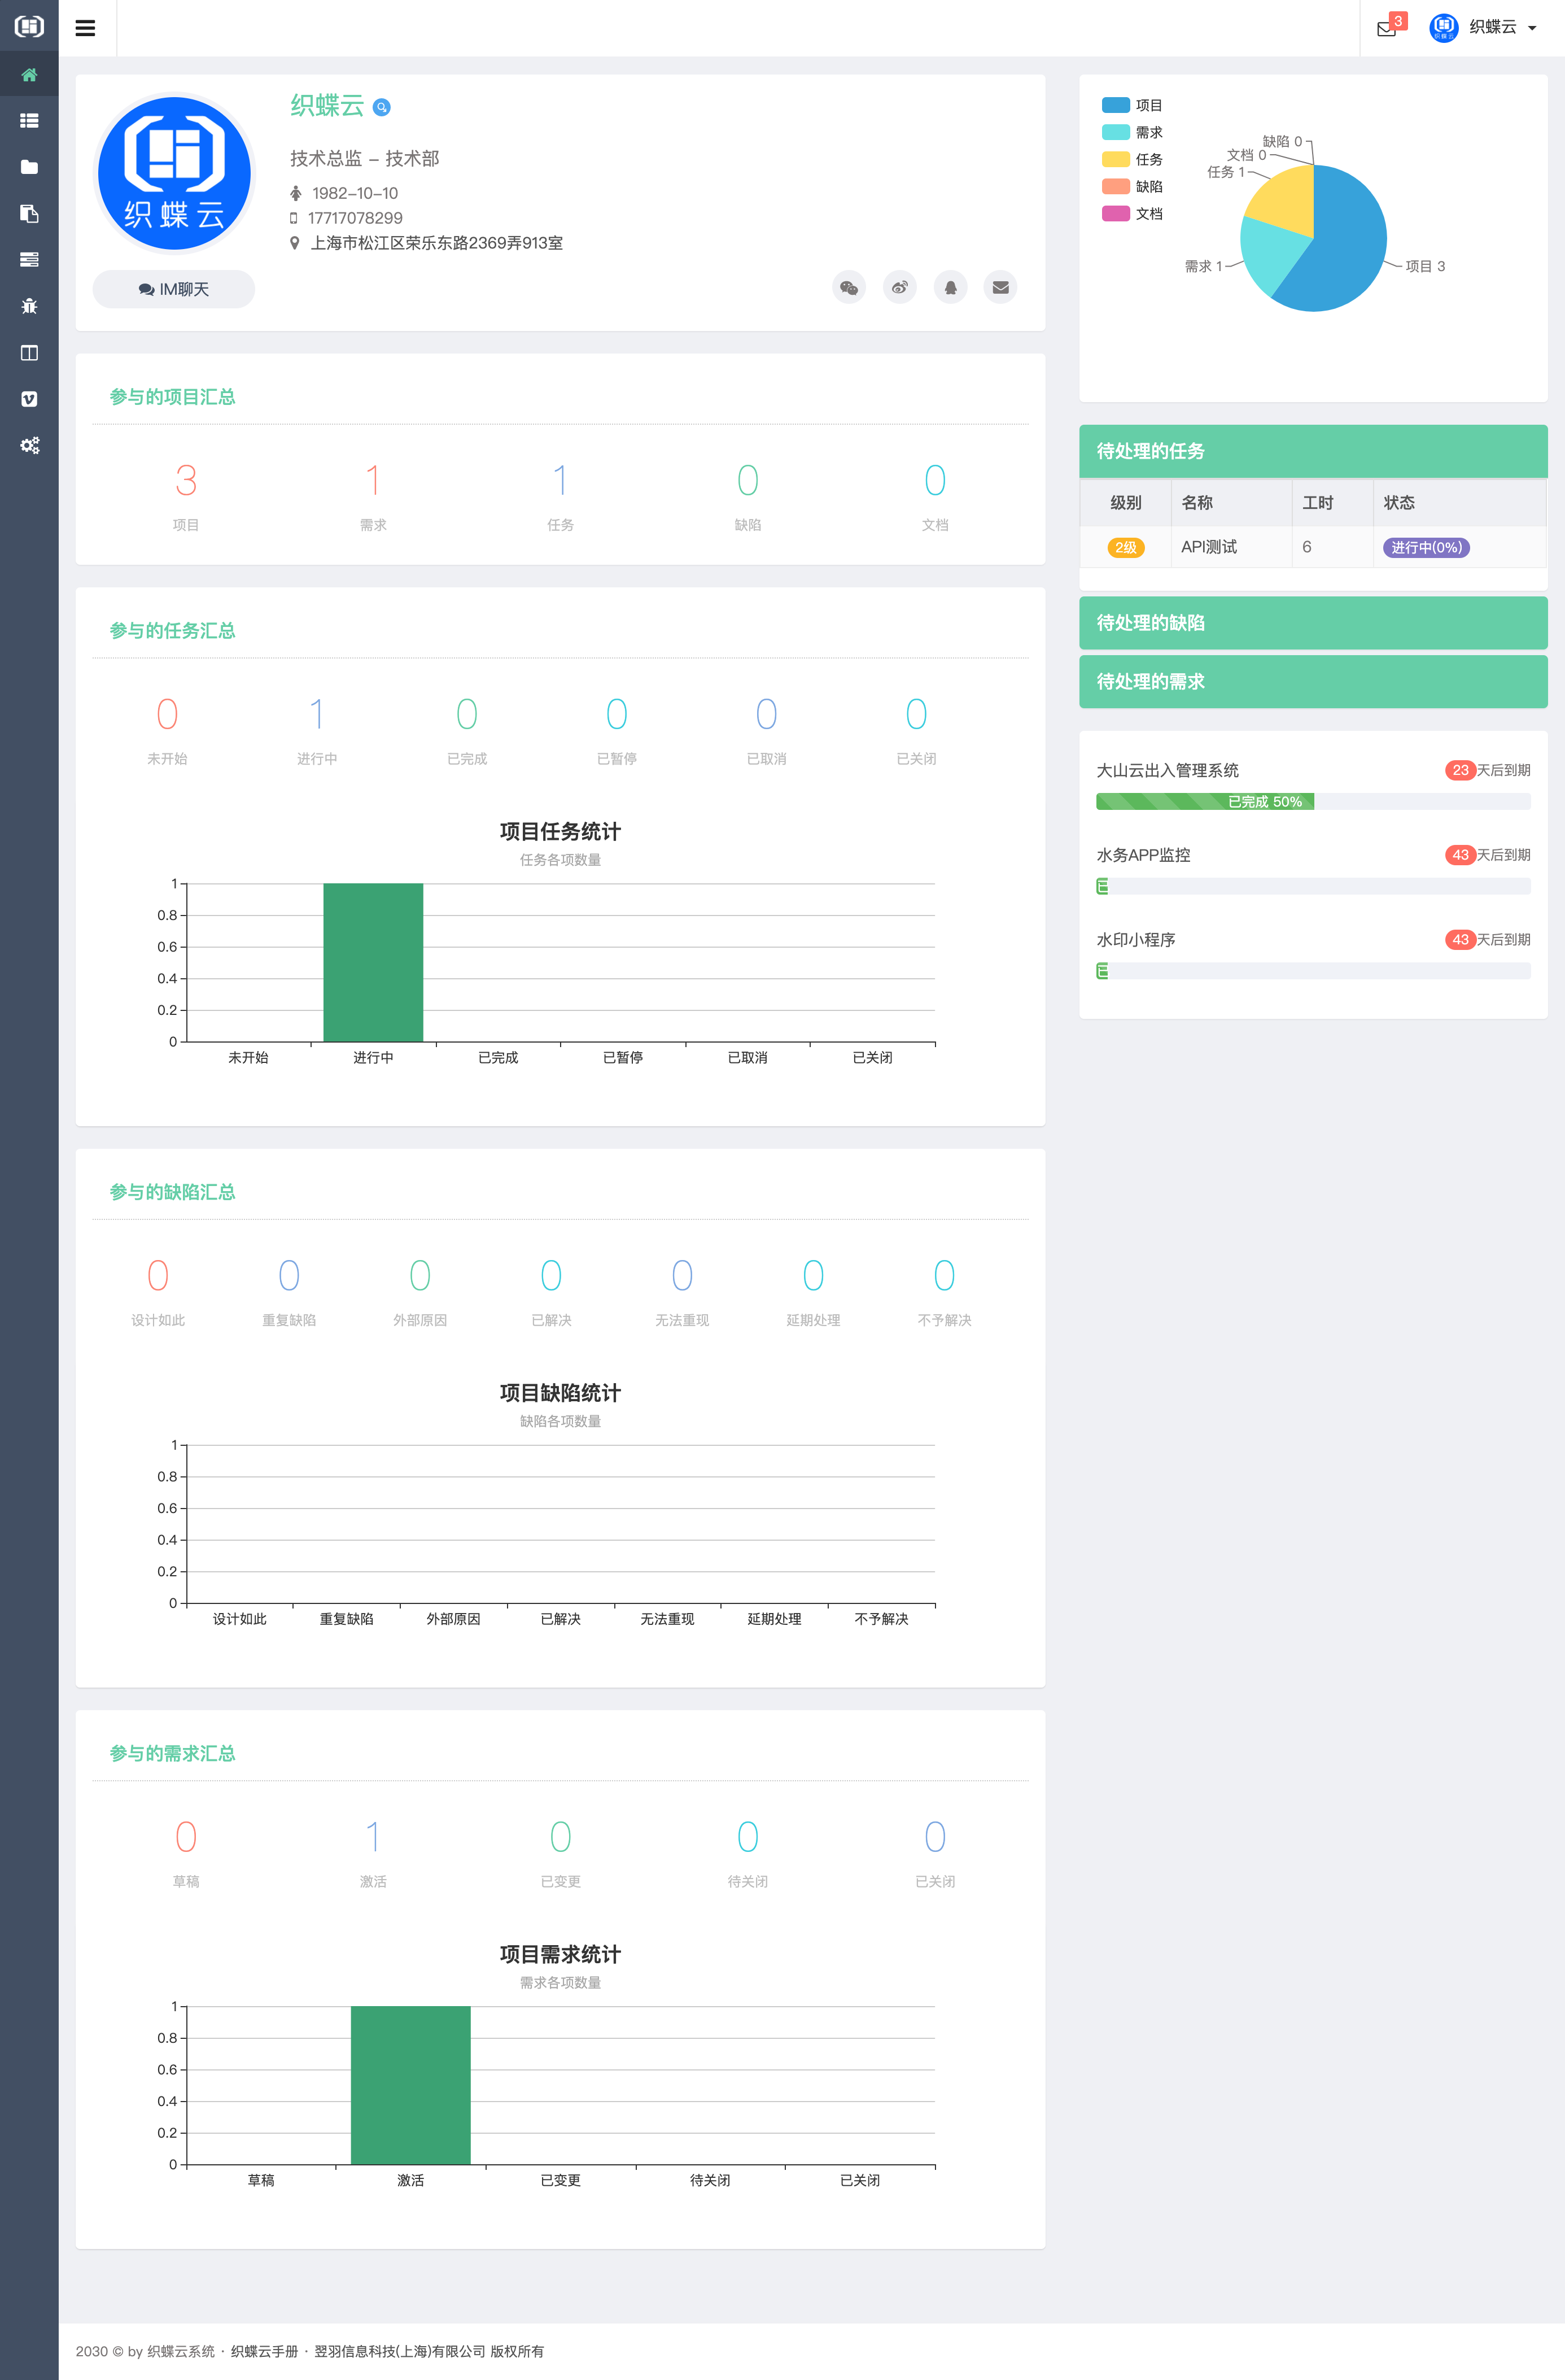Open the message inbox with badge 3

pyautogui.click(x=1387, y=28)
